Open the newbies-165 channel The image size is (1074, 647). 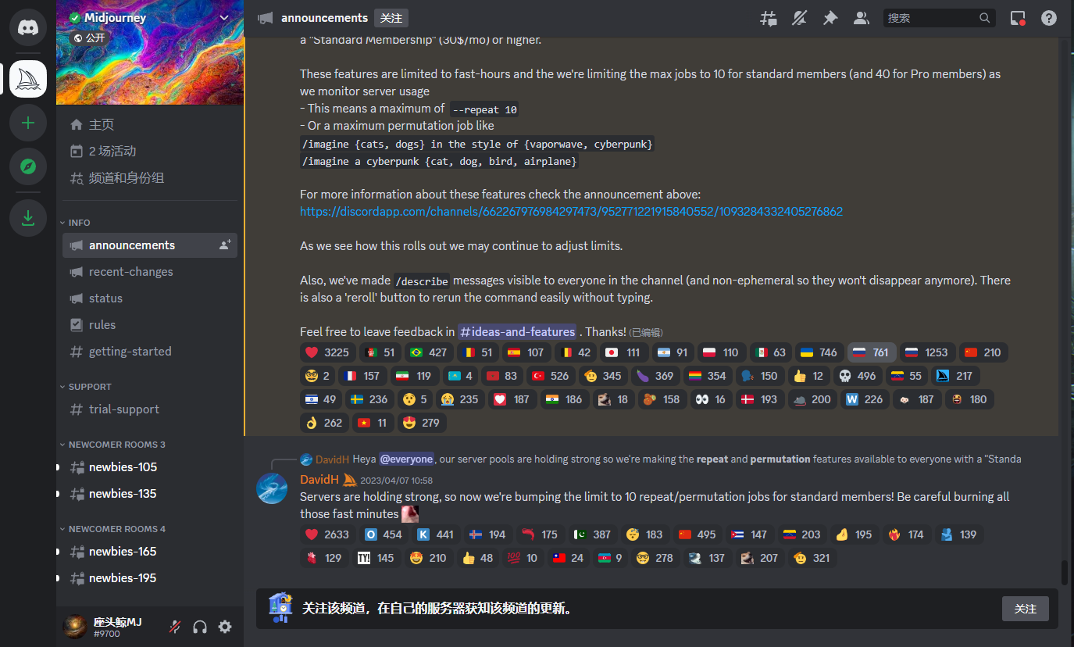[150, 552]
